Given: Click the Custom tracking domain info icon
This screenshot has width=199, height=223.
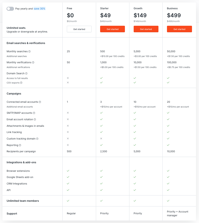Looking at the screenshot, I should coord(37,139).
